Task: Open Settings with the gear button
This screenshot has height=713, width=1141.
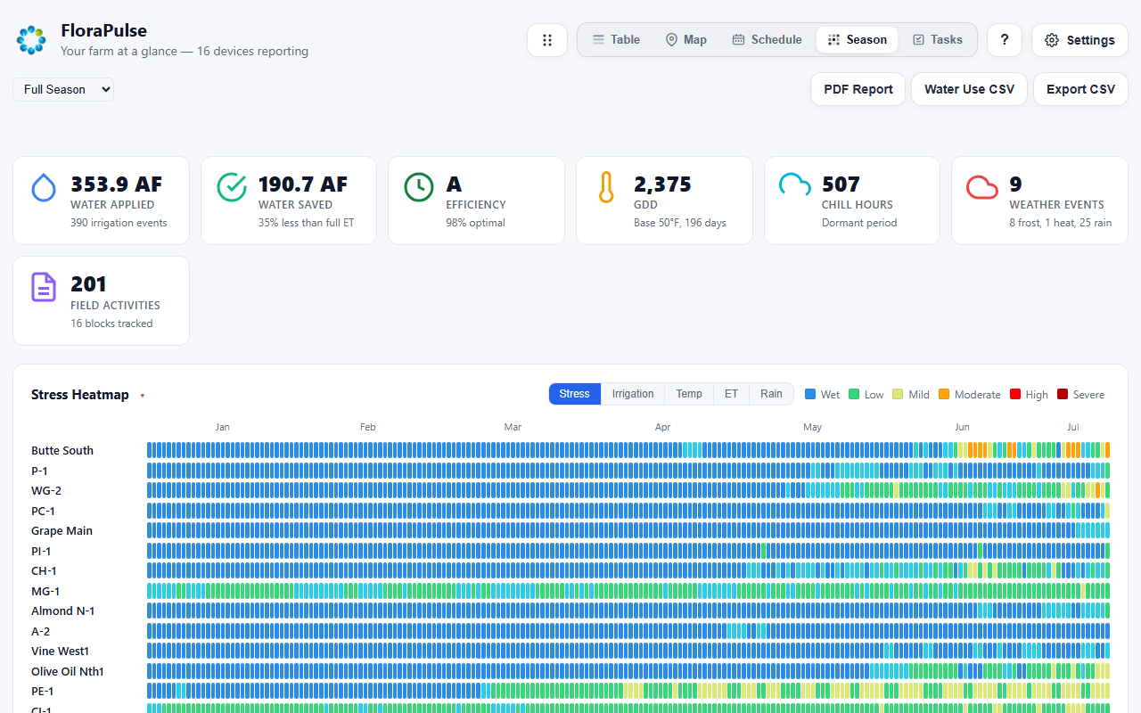Action: (x=1079, y=40)
